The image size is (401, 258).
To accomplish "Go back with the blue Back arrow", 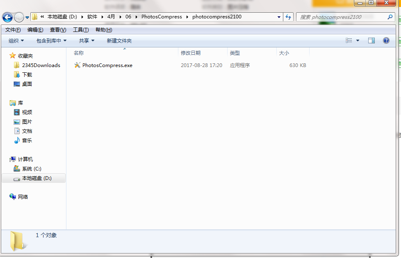I will (7, 17).
